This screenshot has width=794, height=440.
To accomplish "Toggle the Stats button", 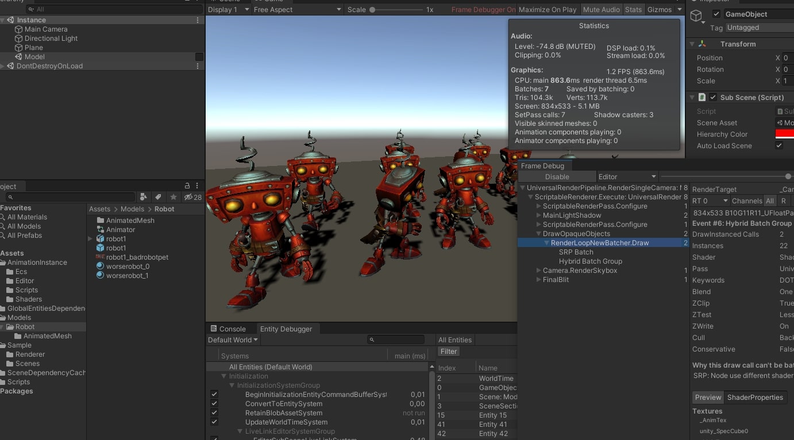I will pyautogui.click(x=633, y=10).
